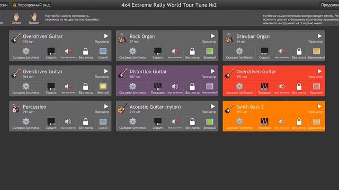Preview the red Overdriven Guitar track
Viewport: 339px width, 190px height.
click(x=319, y=71)
